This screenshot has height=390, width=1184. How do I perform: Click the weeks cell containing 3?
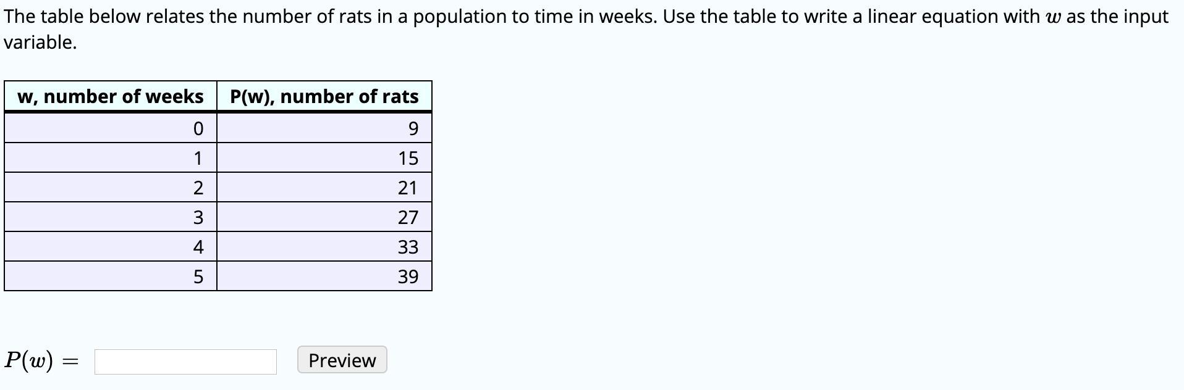tap(111, 217)
